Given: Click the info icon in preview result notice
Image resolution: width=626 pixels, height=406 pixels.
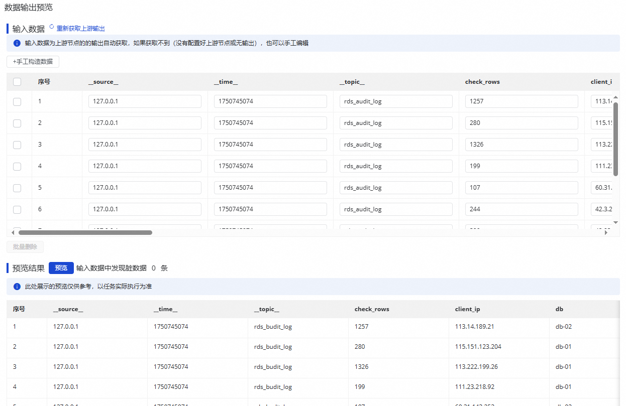Looking at the screenshot, I should (17, 287).
